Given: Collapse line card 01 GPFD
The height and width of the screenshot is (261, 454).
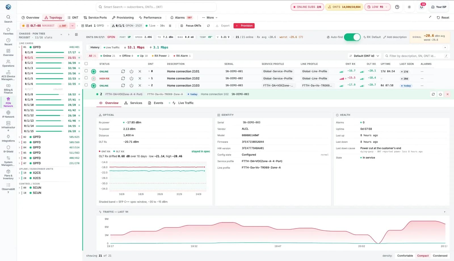Looking at the screenshot, I should (20, 47).
